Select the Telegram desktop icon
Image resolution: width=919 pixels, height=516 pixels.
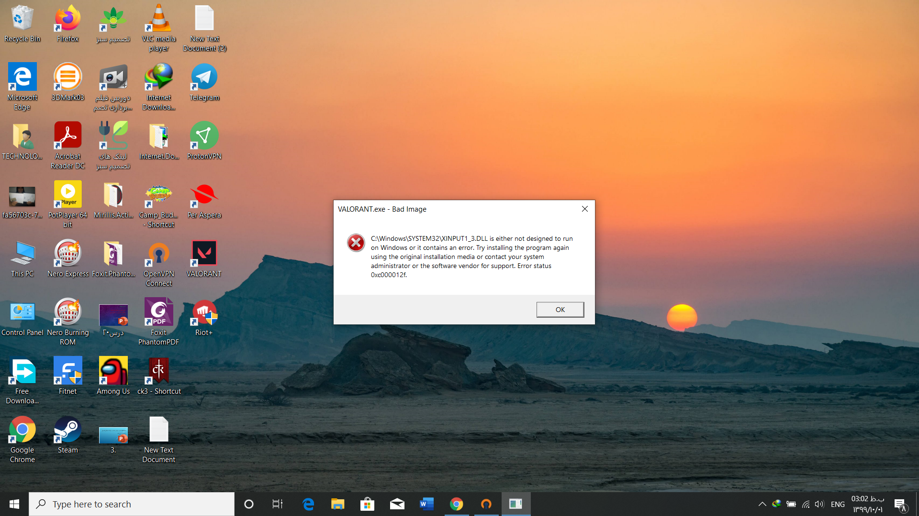[204, 77]
